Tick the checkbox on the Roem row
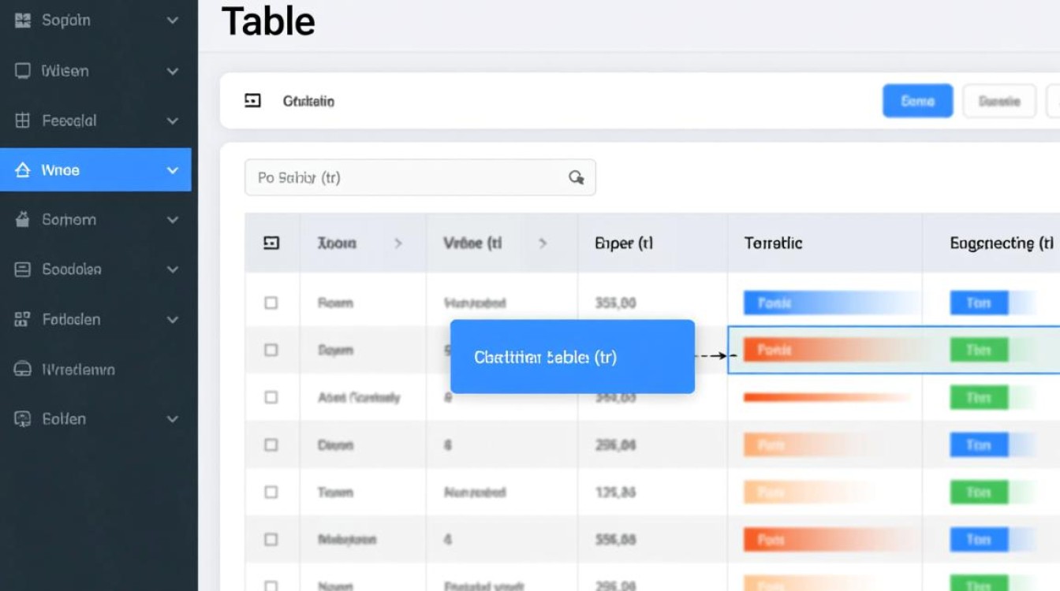1060x591 pixels. (272, 303)
